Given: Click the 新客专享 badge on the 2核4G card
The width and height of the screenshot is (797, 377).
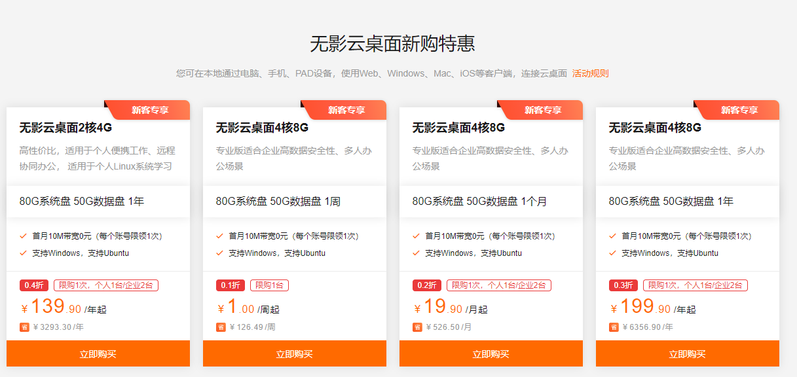Looking at the screenshot, I should click(147, 110).
